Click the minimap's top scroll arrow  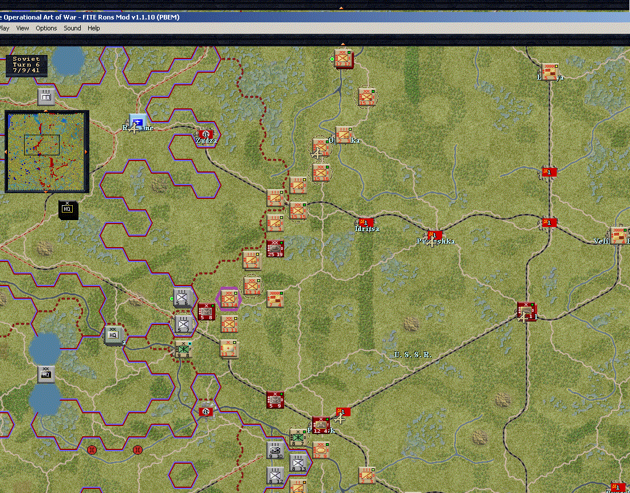(46, 111)
